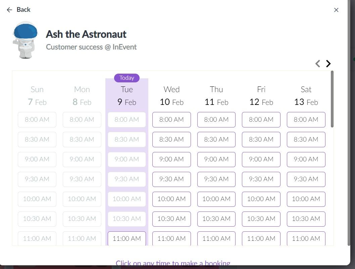
Task: Click the Today badge above Tuesday
Action: (127, 78)
